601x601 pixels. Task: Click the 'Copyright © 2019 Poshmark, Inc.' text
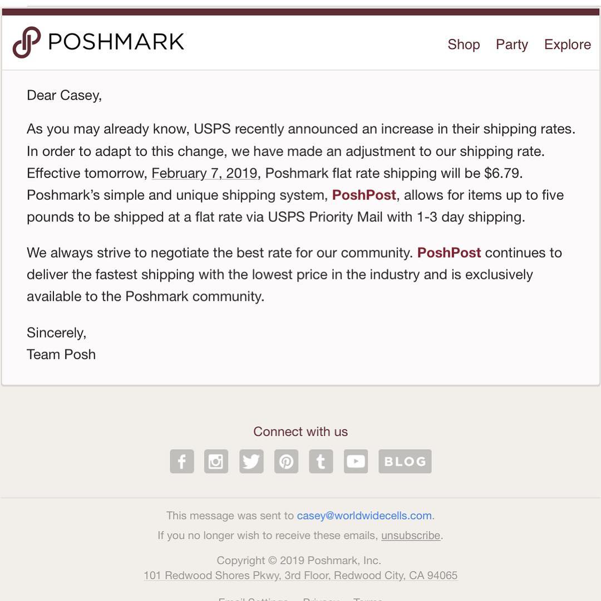pyautogui.click(x=299, y=560)
